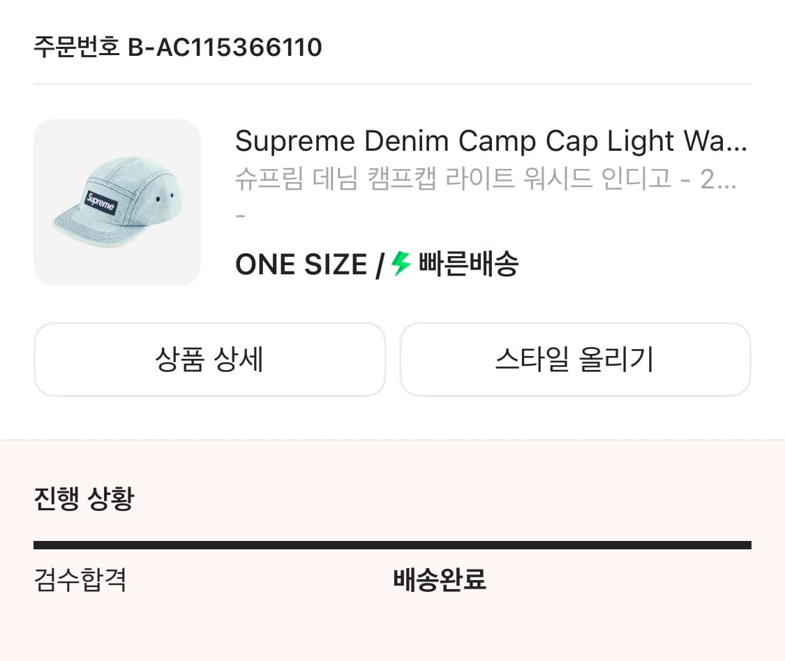Click the 진행 상황 heading
785x661 pixels.
84,498
